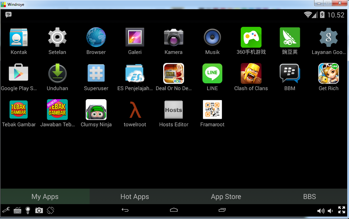
Task: Open the wrench settings tool
Action: 6,210
